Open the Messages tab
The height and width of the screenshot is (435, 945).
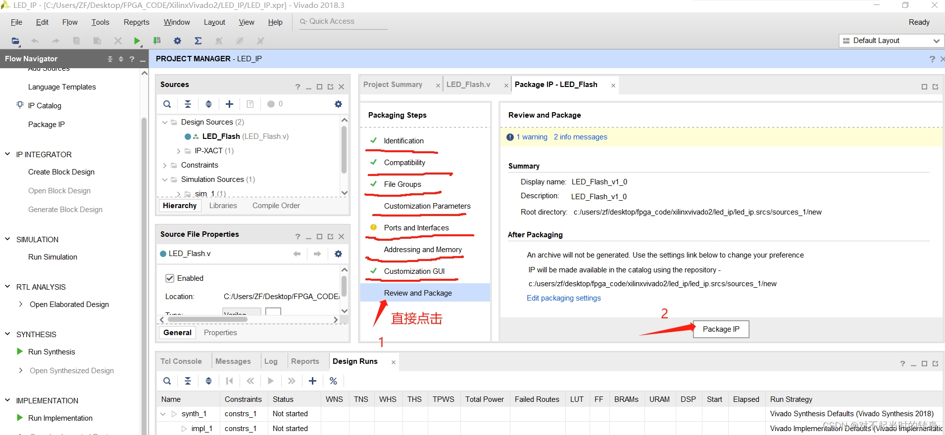pos(233,361)
